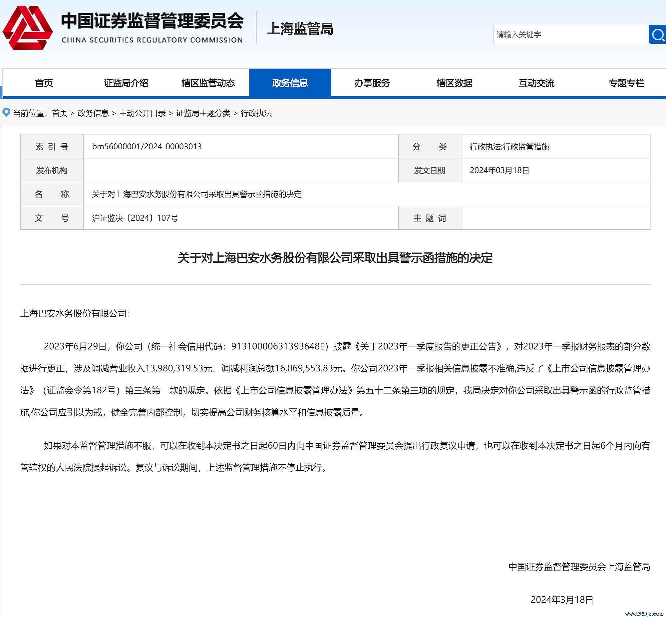This screenshot has height=619, width=666.
Task: Open the 首页 navigation tab
Action: coord(44,83)
